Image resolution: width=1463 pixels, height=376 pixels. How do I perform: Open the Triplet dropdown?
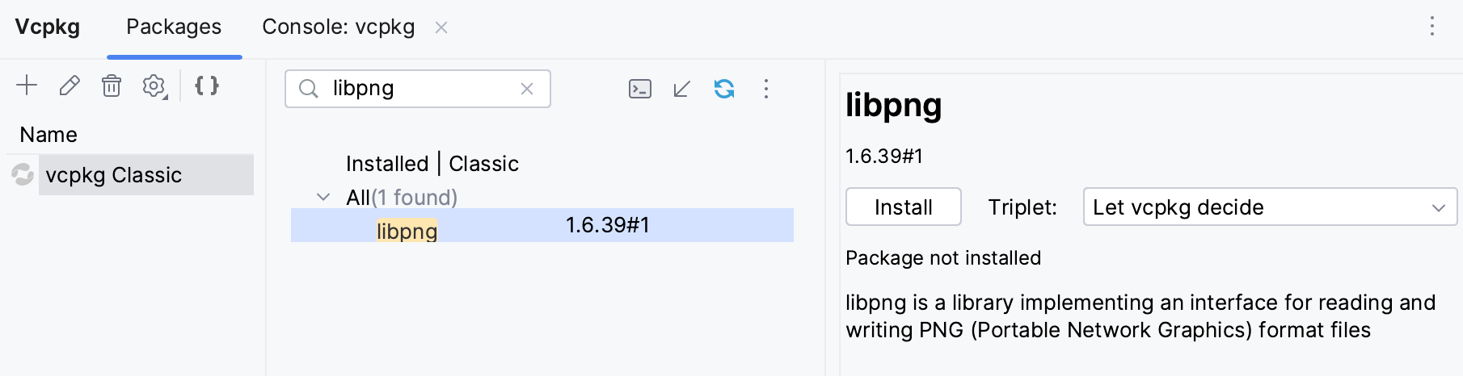(1269, 207)
